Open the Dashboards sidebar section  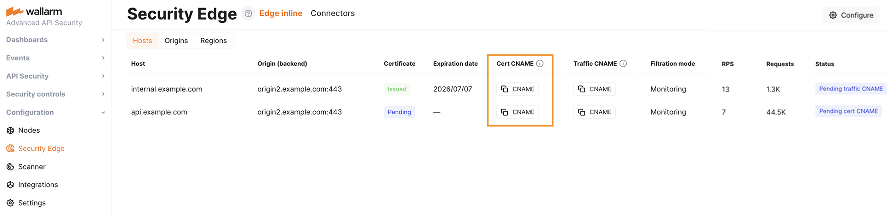tap(27, 40)
